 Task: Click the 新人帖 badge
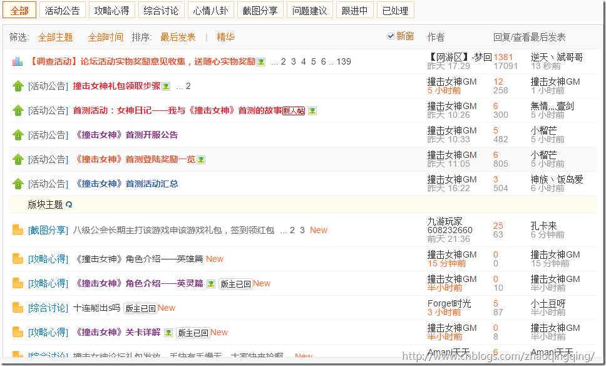[294, 111]
